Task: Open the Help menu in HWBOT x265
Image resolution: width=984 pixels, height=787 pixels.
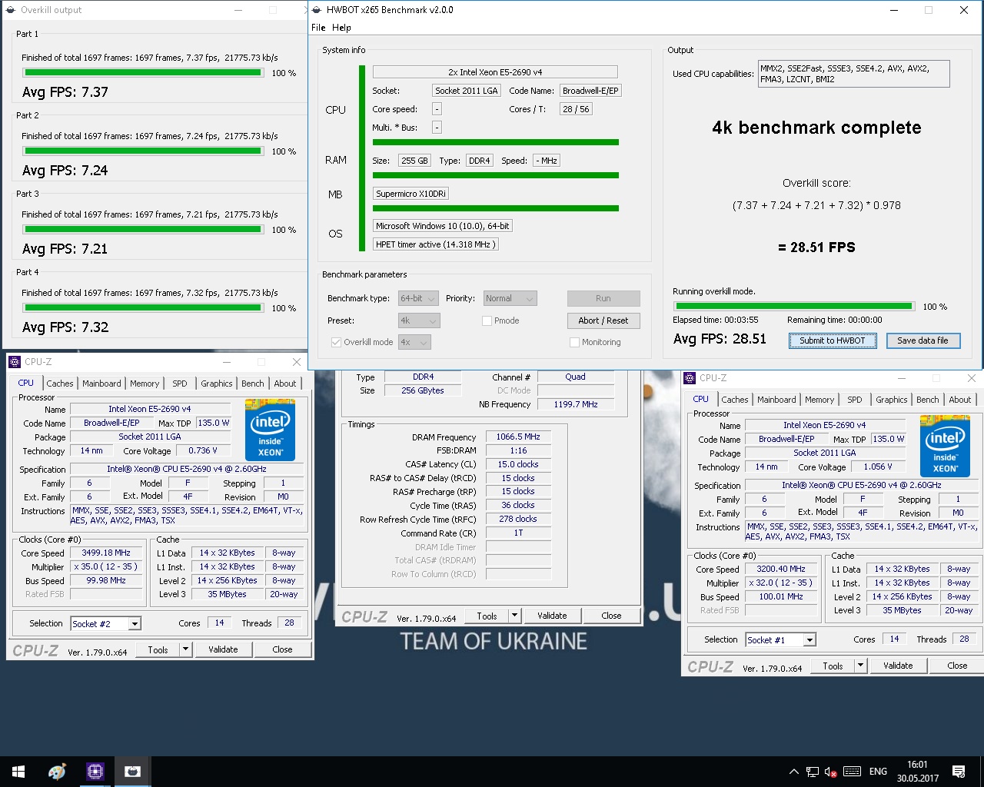Action: [x=341, y=28]
